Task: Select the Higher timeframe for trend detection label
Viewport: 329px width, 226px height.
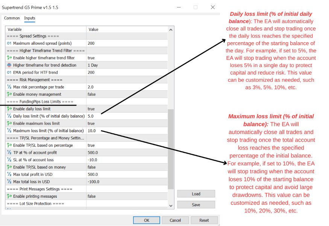Action: (45, 65)
